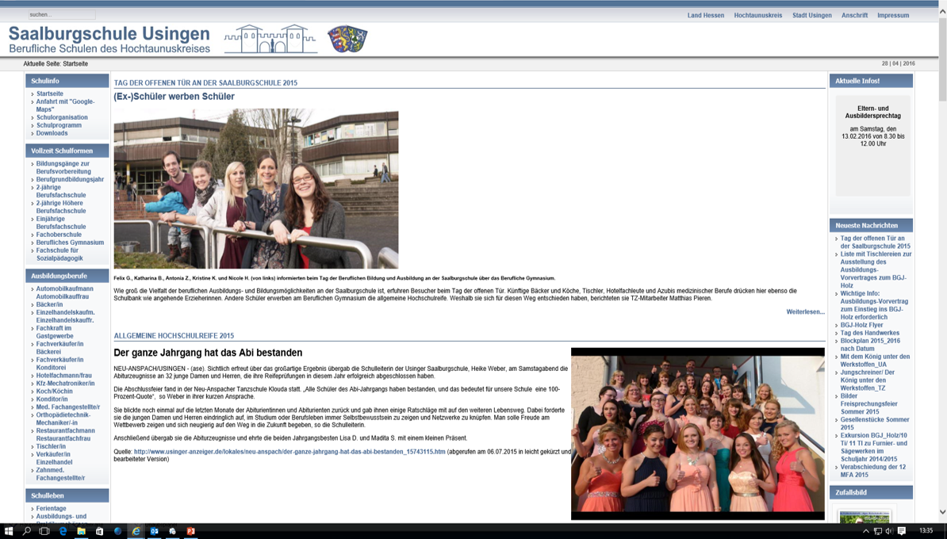947x539 pixels.
Task: Open the Kfz-Mechatroniker/in page
Action: tap(65, 383)
